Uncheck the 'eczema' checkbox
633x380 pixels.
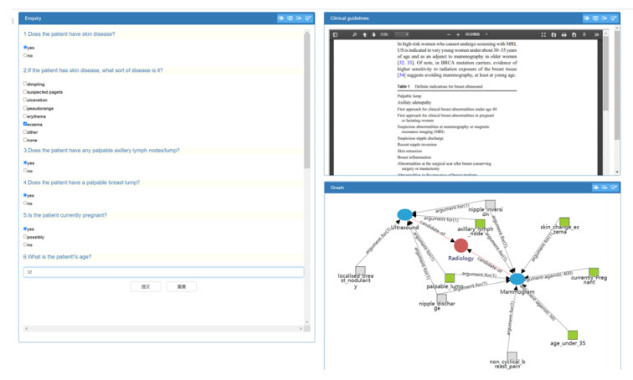25,124
